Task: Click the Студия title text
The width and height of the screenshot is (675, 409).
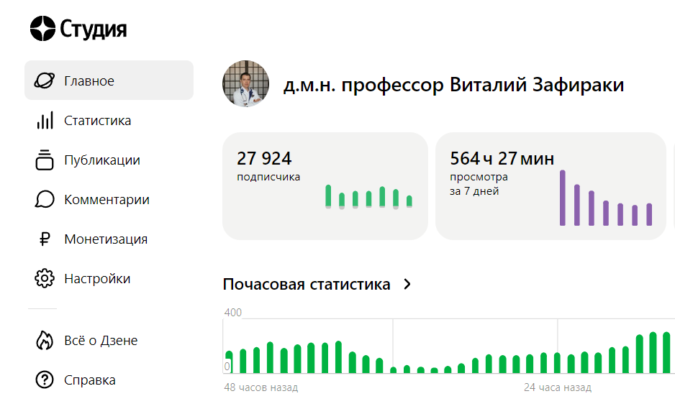Action: pyautogui.click(x=93, y=29)
